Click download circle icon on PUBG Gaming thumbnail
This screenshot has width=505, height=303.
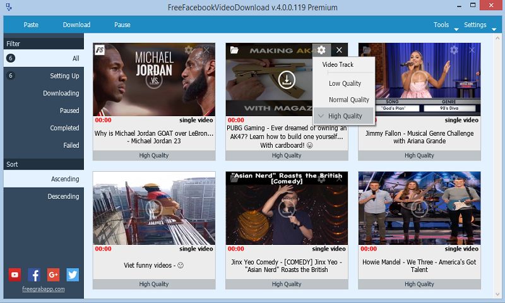(x=287, y=79)
